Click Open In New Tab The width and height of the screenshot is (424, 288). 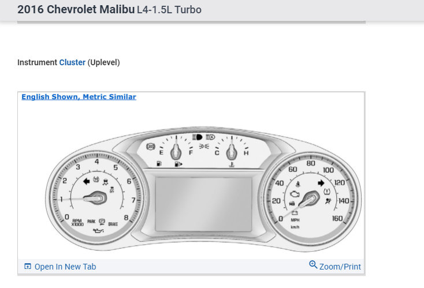pyautogui.click(x=60, y=267)
